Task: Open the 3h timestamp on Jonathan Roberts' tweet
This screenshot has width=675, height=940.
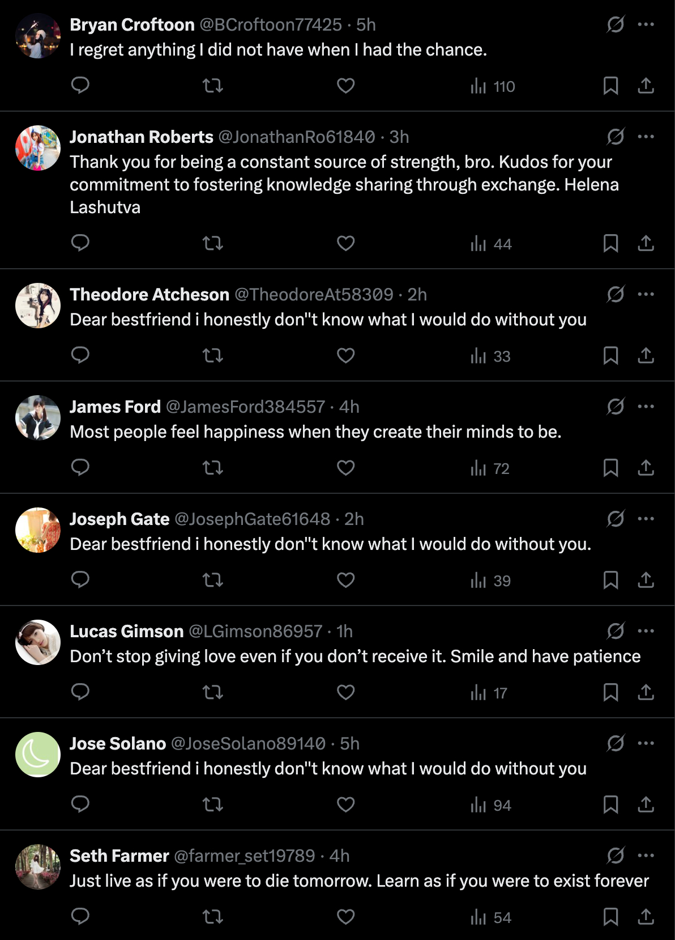Action: [399, 137]
